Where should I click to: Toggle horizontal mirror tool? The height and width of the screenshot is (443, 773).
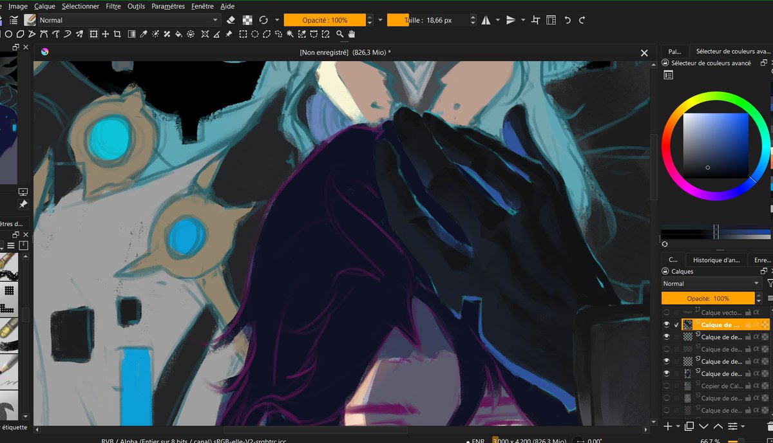[485, 20]
